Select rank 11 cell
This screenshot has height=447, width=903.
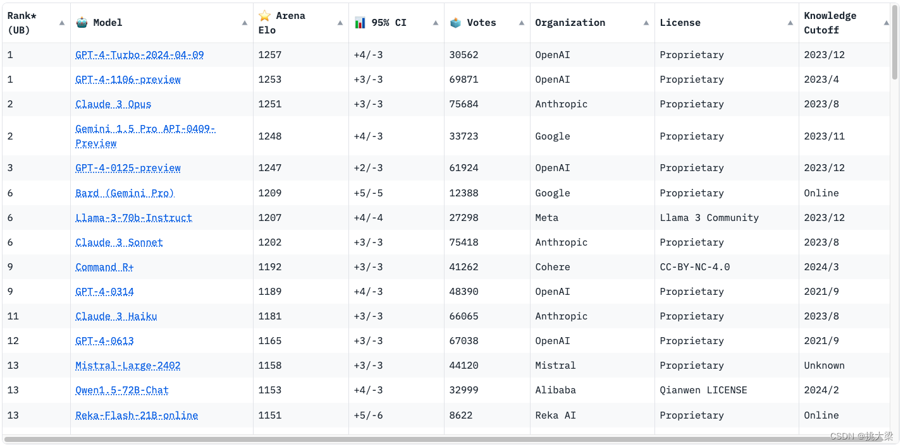pos(37,316)
